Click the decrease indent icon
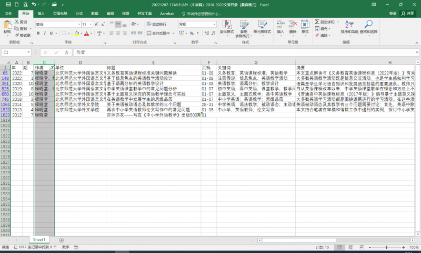This screenshot has width=421, height=253. pos(134,33)
